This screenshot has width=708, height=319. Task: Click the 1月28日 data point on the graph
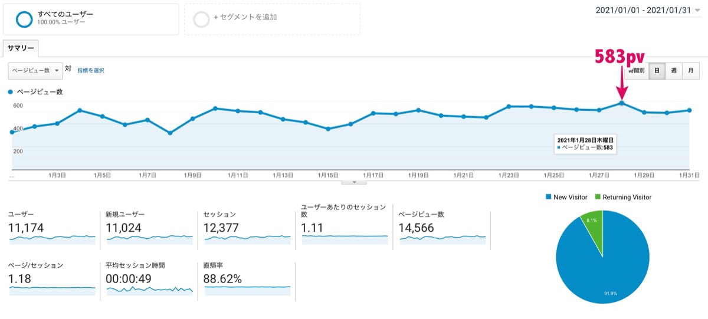coord(622,103)
